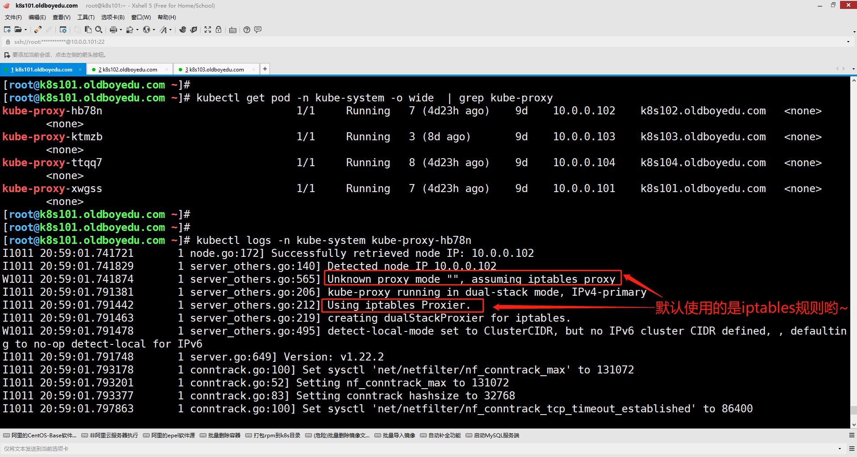Click the Help question mark icon
Screen dimensions: 857x457
[247, 29]
